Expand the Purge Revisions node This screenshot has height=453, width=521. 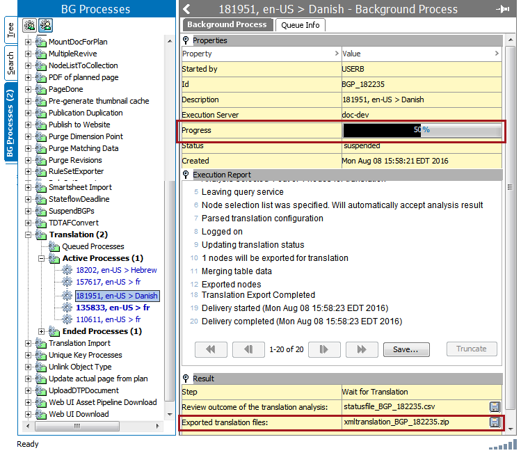click(29, 160)
